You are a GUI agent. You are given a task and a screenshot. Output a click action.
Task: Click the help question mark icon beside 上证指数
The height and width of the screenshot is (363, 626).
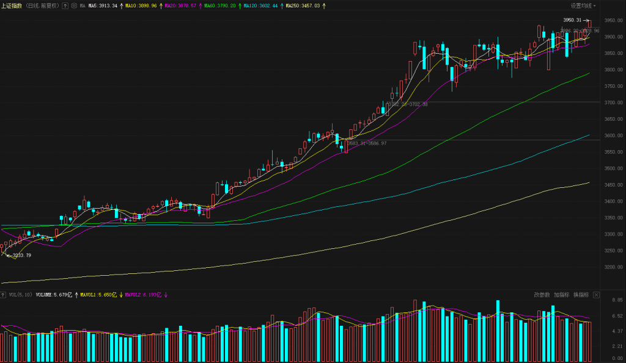(x=65, y=5)
